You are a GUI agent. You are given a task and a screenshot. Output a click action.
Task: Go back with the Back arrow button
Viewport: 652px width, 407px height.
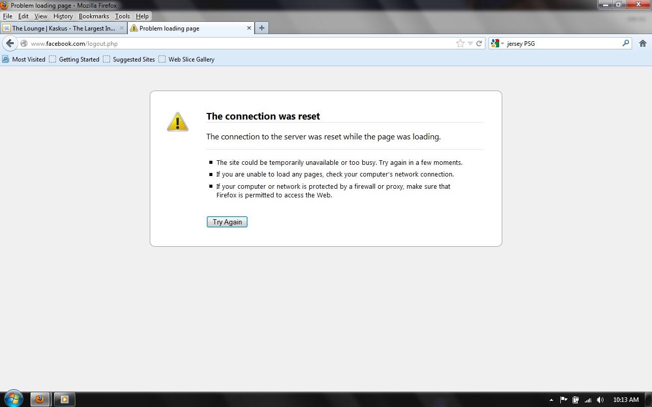click(10, 43)
